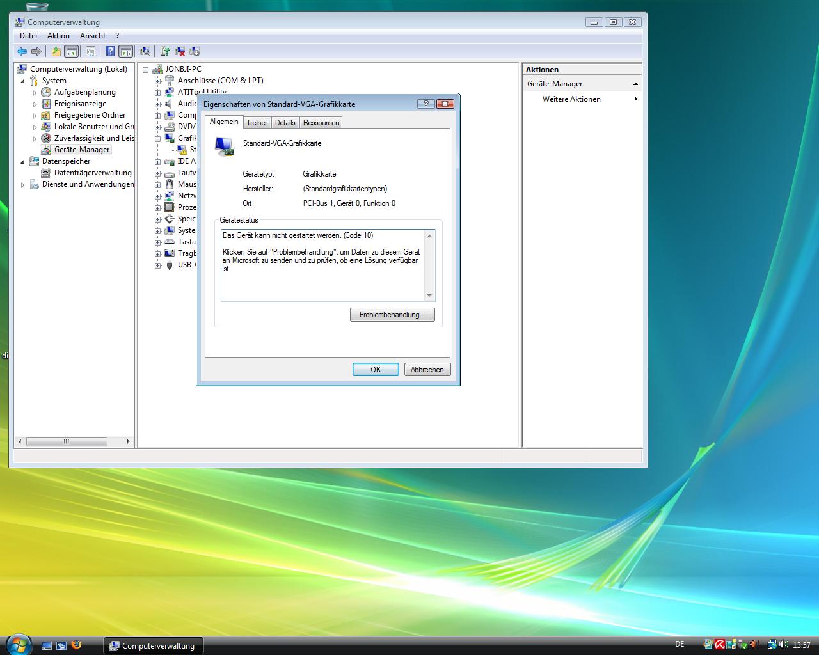
Task: Expand the Freigegebene Ordner node
Action: coord(35,116)
